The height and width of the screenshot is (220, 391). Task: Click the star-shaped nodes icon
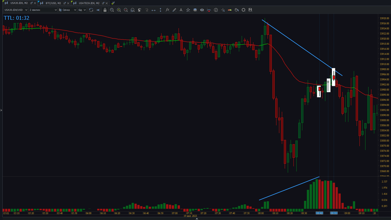coord(188,10)
